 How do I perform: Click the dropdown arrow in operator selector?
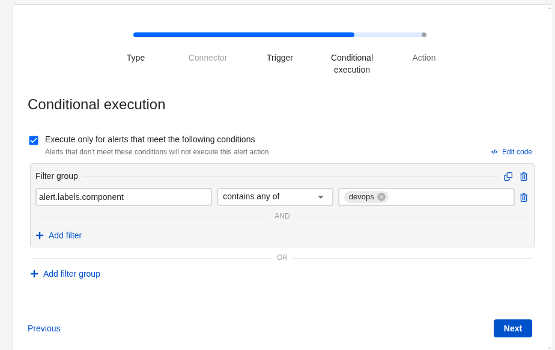click(x=321, y=197)
